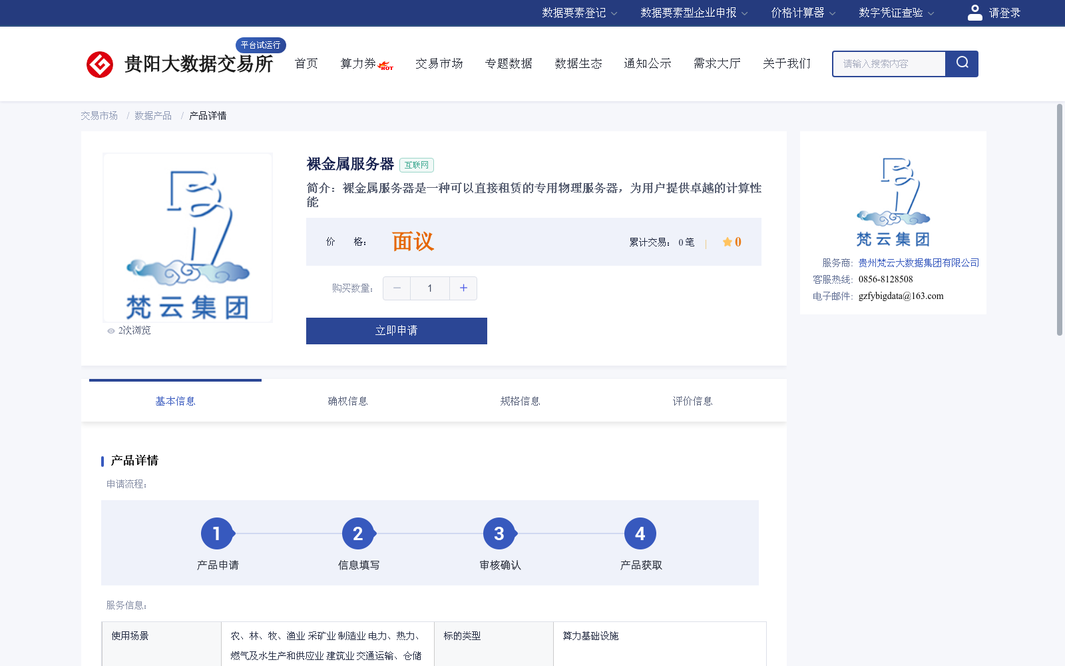Click the purchase quantity input field
This screenshot has height=666, width=1065.
pos(430,288)
